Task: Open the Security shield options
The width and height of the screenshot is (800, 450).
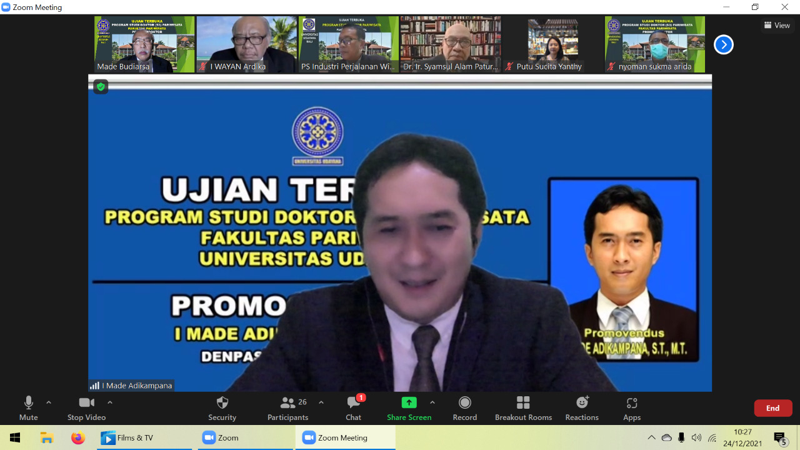Action: coord(222,408)
